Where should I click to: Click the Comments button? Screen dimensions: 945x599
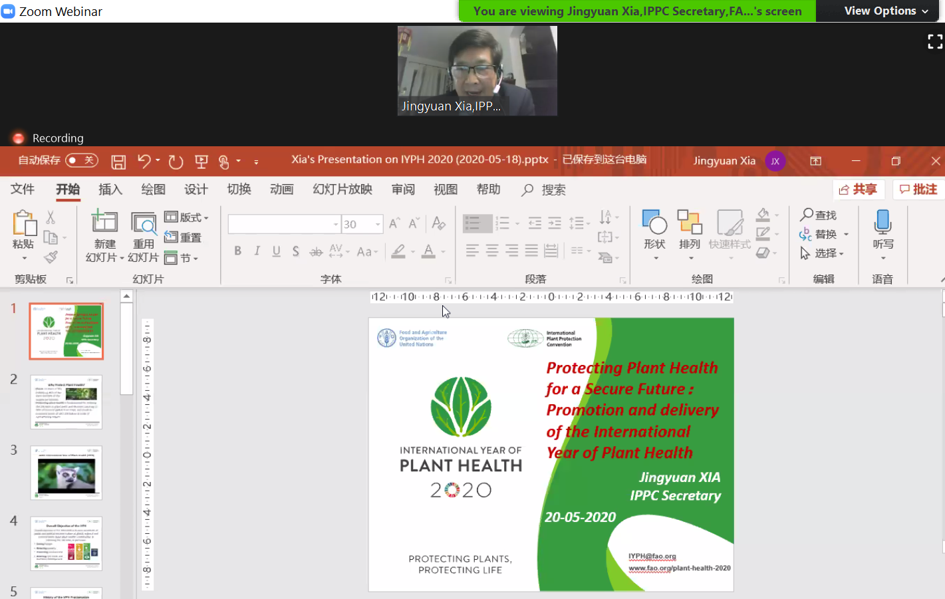(918, 189)
